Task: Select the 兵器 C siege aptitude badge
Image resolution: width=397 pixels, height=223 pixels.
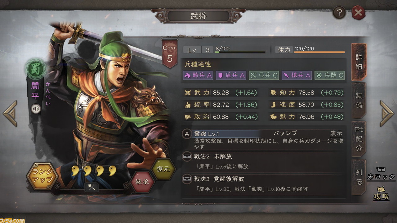Action: 330,75
